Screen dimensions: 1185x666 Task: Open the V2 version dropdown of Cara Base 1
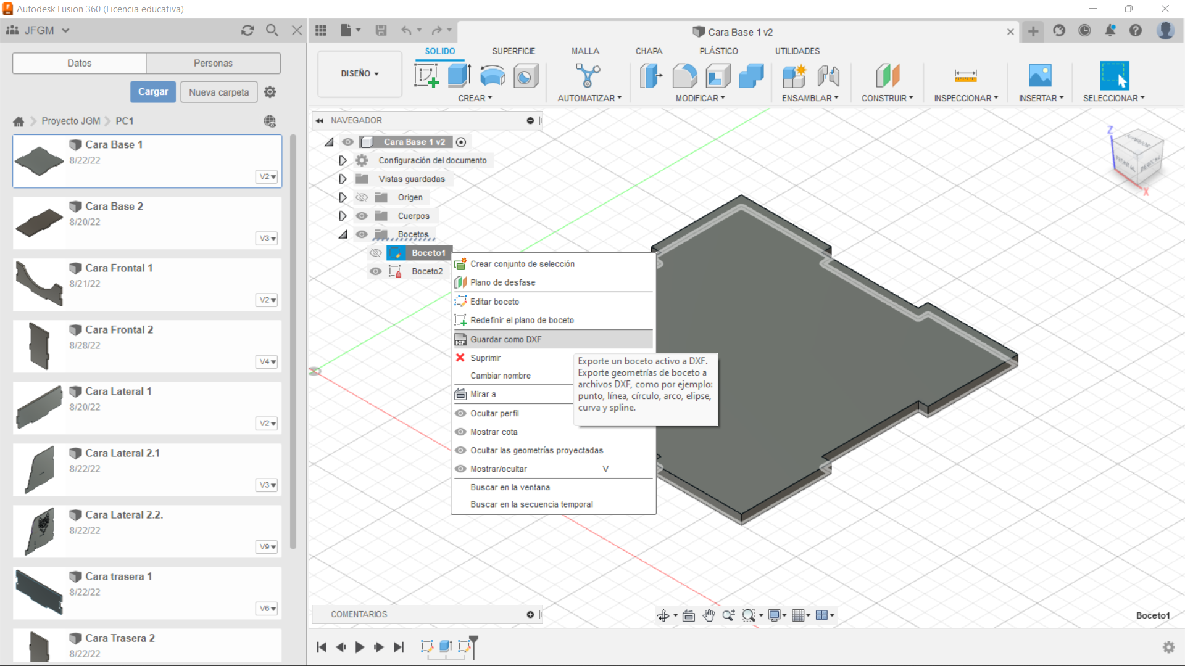(267, 177)
